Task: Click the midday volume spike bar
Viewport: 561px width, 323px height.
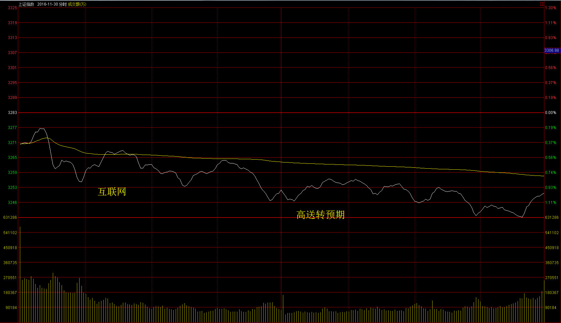Action: click(x=283, y=308)
